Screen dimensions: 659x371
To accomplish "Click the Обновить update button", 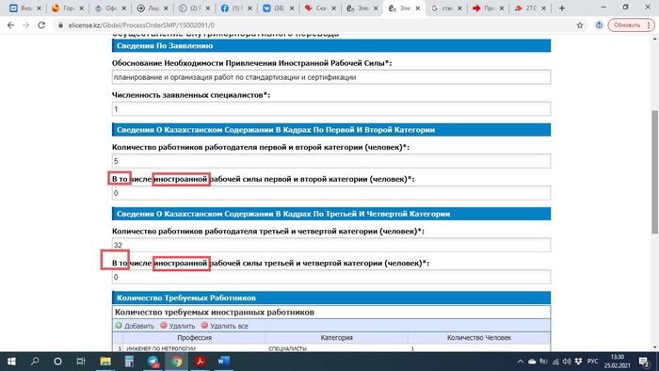I will tap(631, 25).
